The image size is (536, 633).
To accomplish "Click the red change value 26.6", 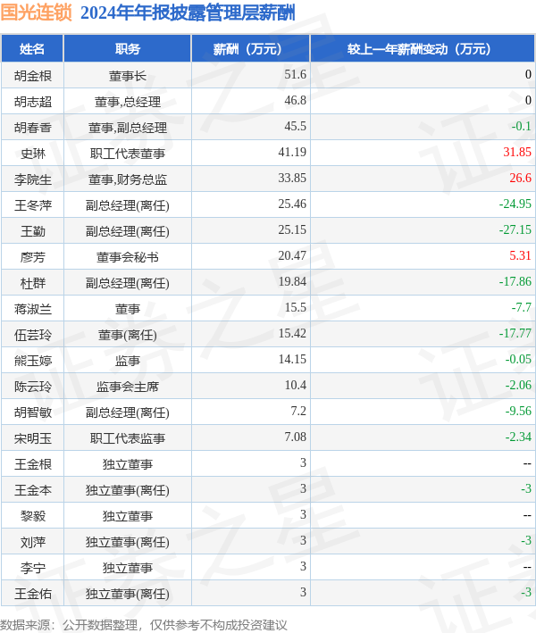I will click(520, 178).
